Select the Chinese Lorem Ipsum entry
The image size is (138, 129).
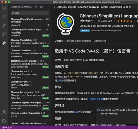[x=30, y=95]
